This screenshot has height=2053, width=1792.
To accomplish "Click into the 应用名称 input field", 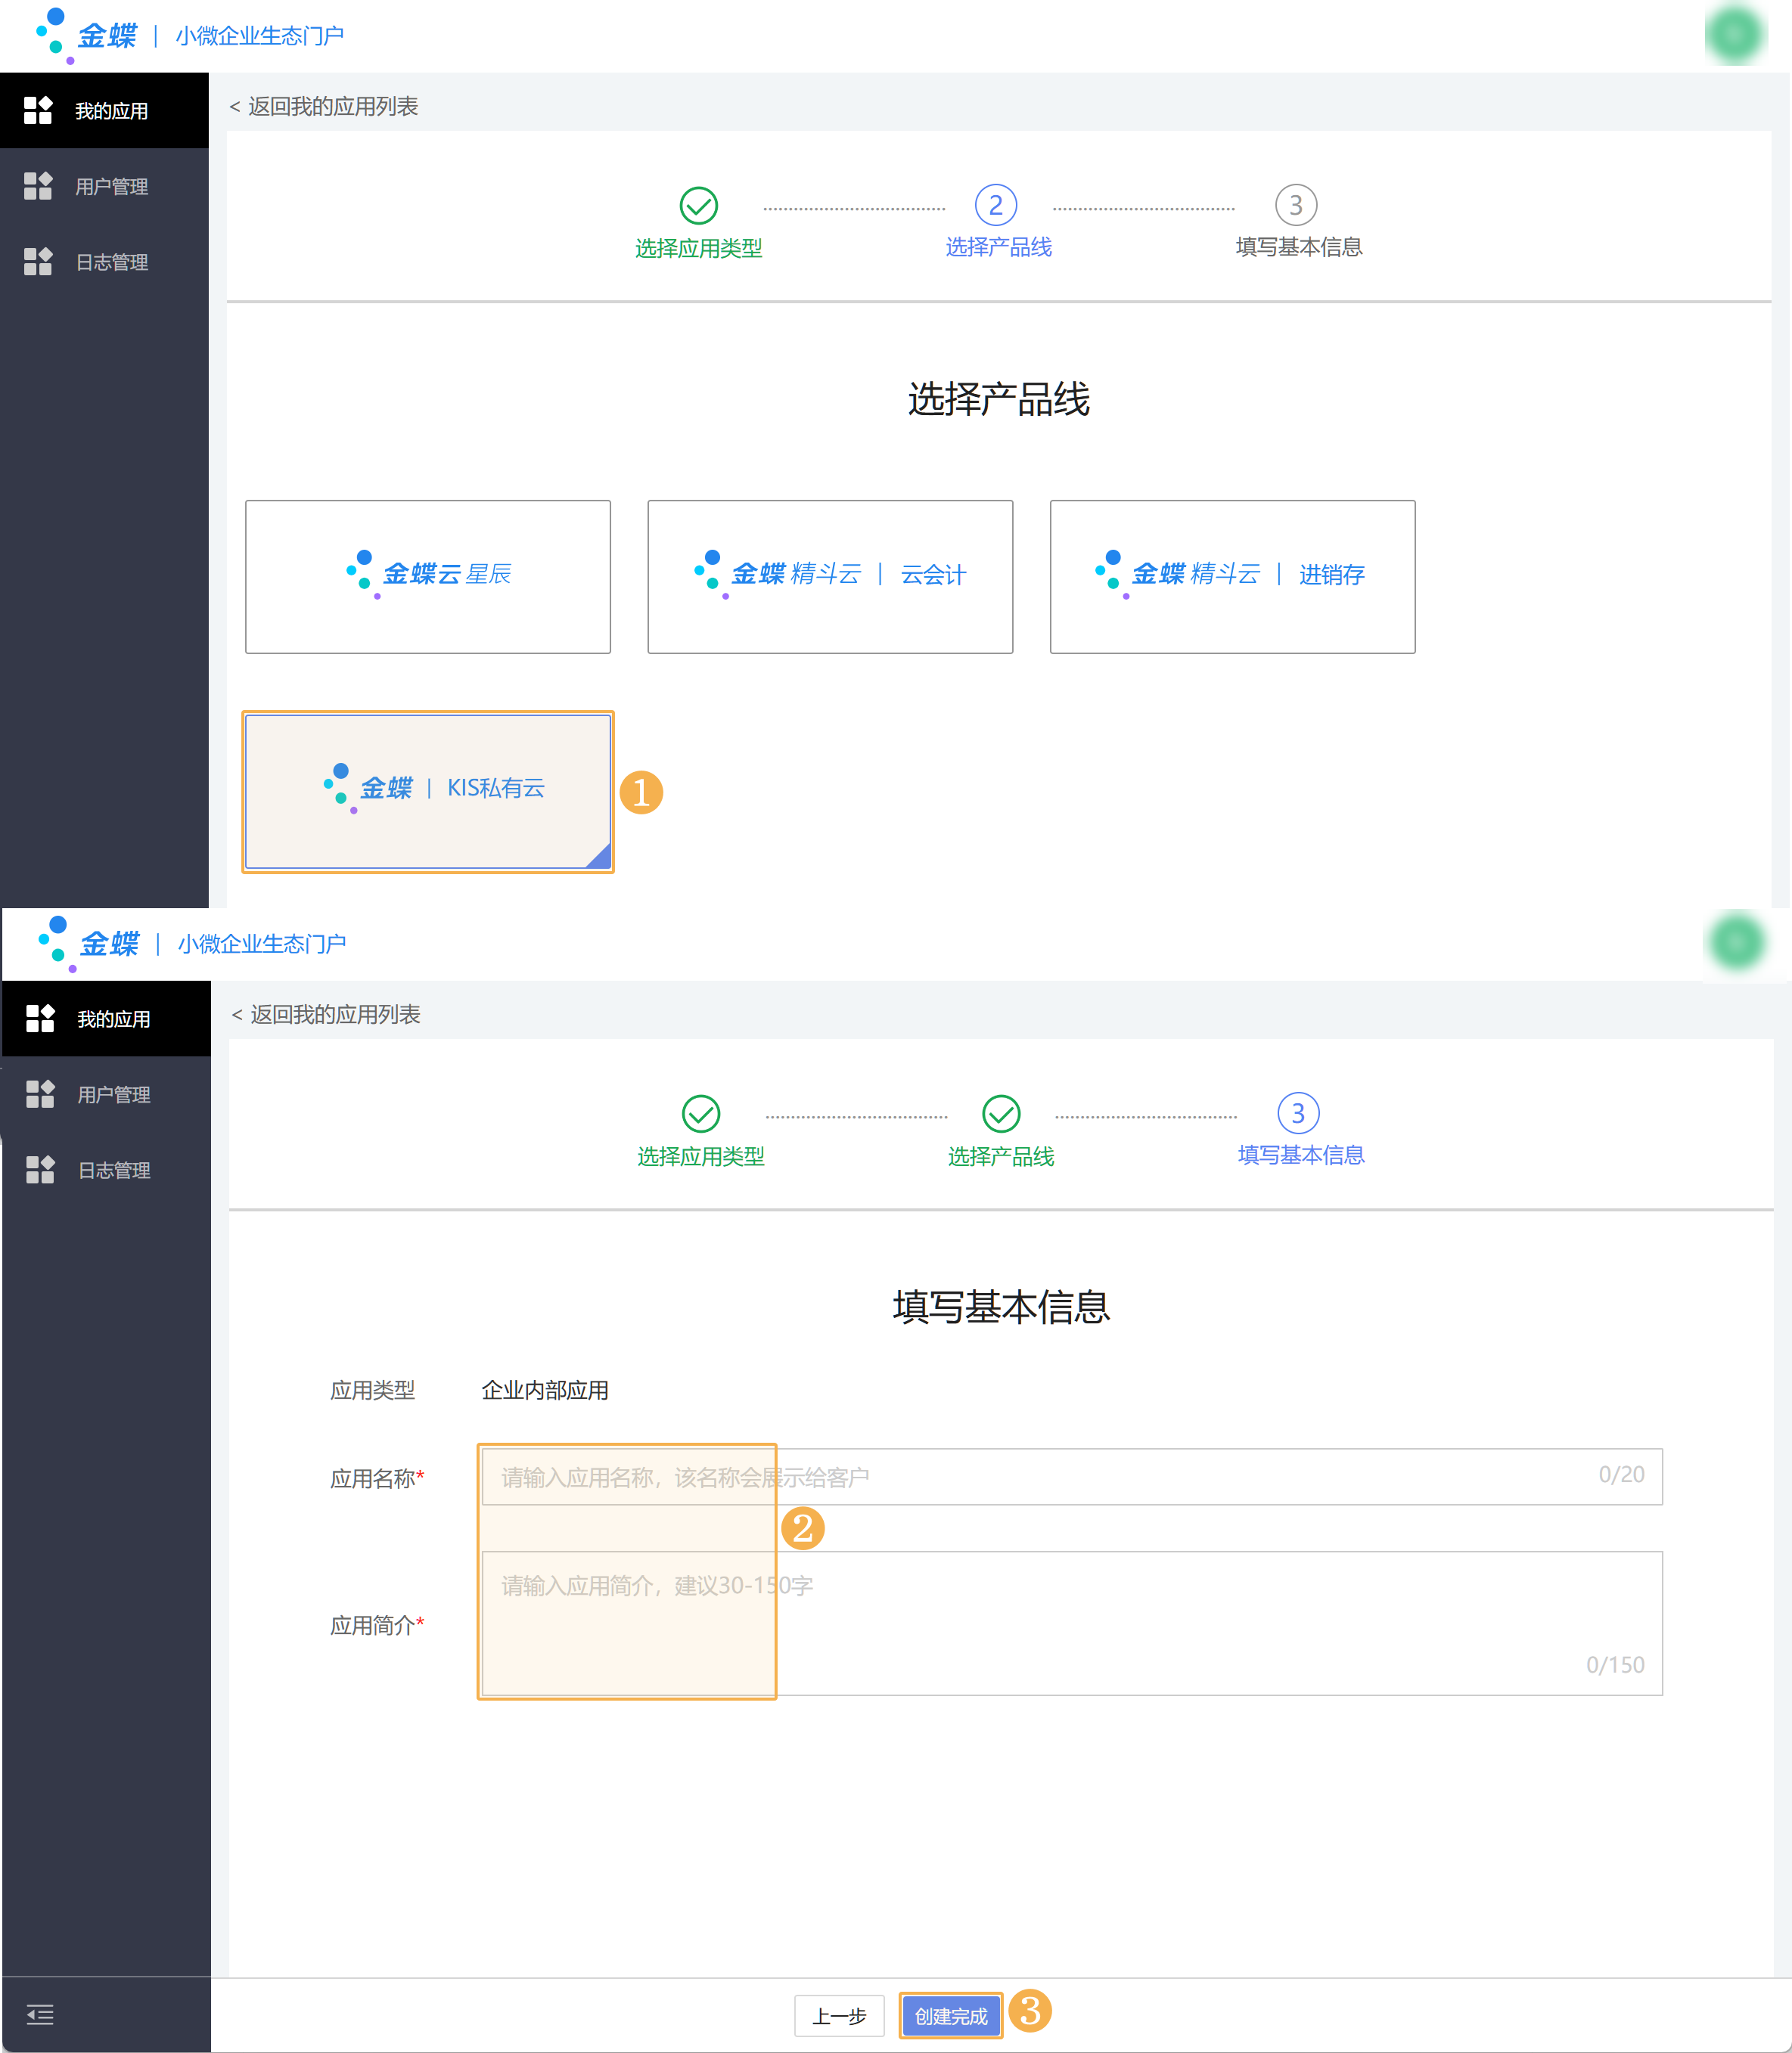I will (1070, 1476).
